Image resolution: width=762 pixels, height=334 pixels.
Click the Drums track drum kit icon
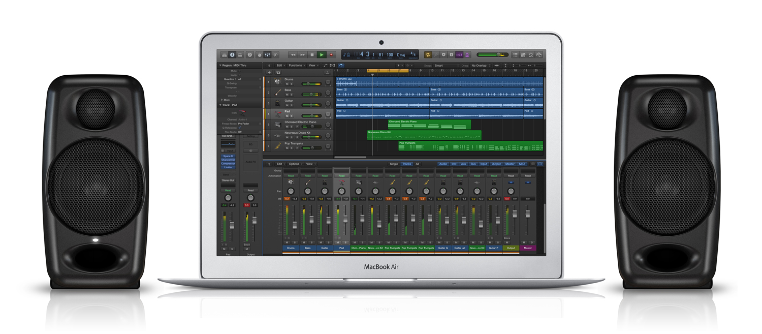[278, 82]
